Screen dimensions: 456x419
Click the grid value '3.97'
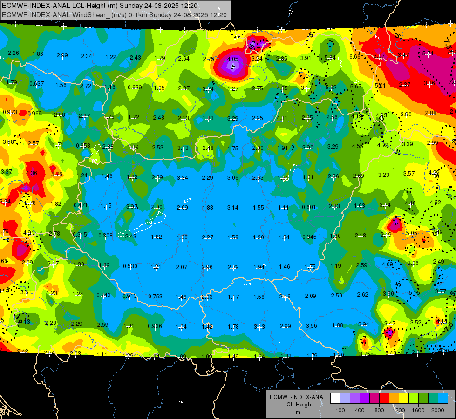[132, 206]
